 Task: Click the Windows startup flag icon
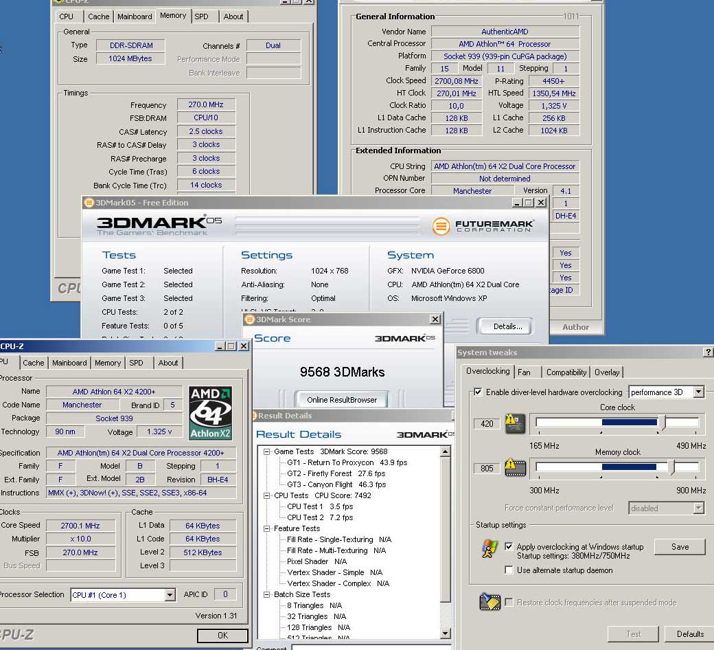click(490, 549)
